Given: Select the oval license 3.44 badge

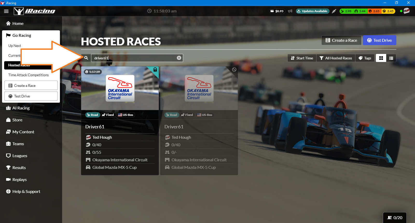Looking at the screenshot, I should [360, 11].
